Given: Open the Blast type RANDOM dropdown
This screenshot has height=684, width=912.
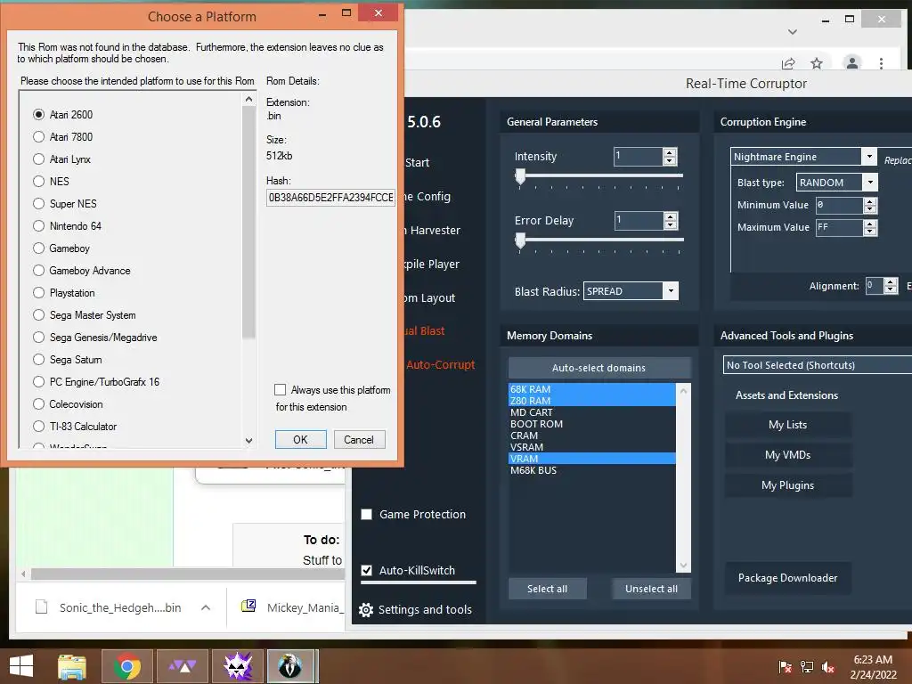Looking at the screenshot, I should click(870, 183).
